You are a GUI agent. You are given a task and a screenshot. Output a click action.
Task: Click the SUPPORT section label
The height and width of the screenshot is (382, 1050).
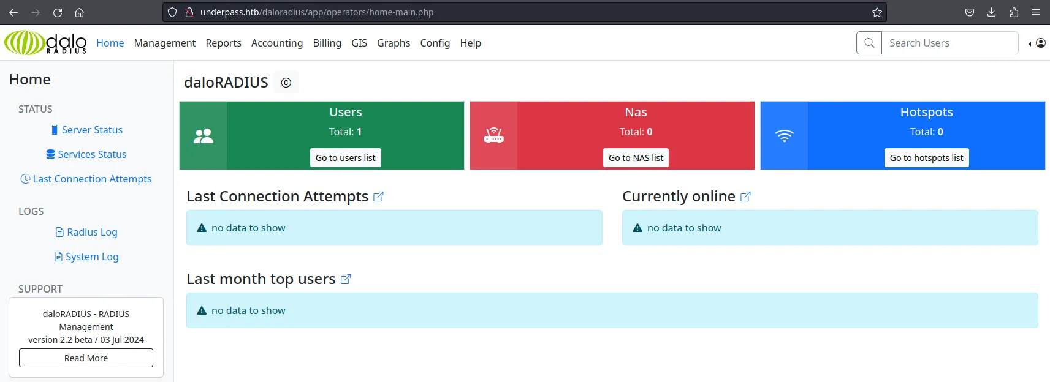pyautogui.click(x=40, y=289)
